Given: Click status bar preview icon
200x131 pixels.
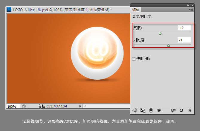Looking at the screenshot, I should (x=24, y=106).
